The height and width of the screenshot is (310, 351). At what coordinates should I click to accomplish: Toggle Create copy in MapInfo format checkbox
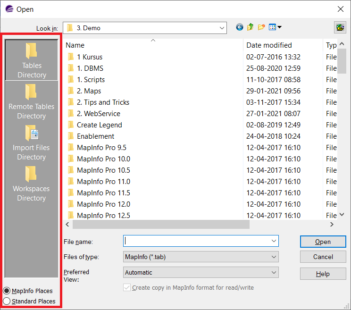pyautogui.click(x=127, y=287)
